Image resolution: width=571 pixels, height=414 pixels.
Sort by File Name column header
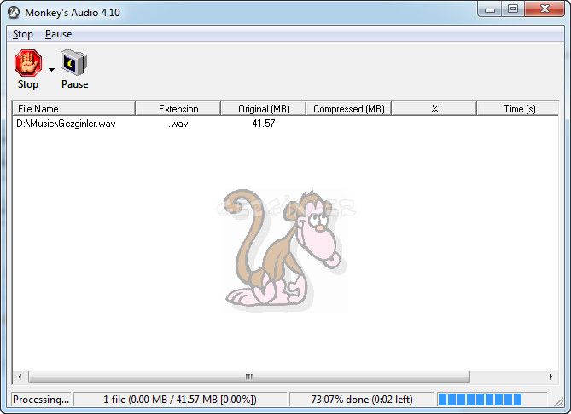[74, 109]
